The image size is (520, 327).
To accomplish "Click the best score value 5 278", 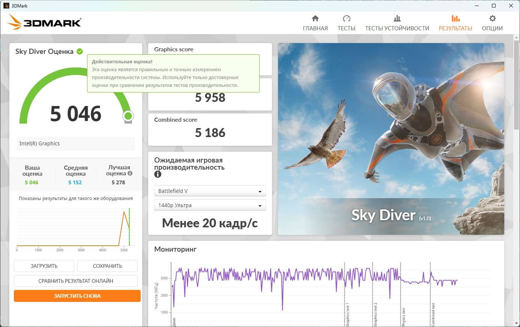I will [x=118, y=182].
